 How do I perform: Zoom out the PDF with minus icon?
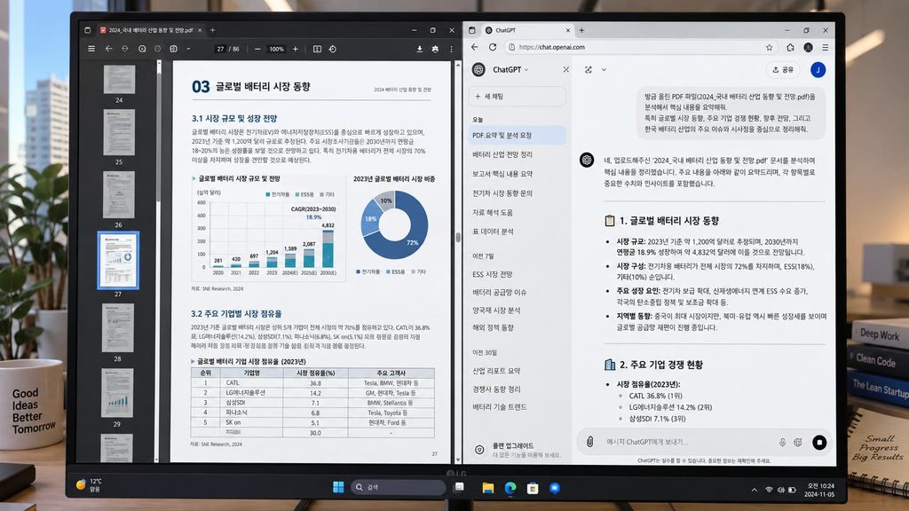point(257,50)
